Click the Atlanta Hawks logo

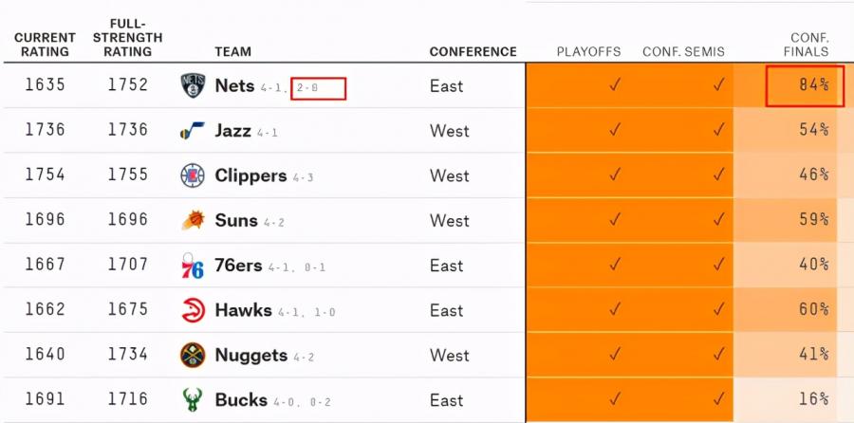194,310
